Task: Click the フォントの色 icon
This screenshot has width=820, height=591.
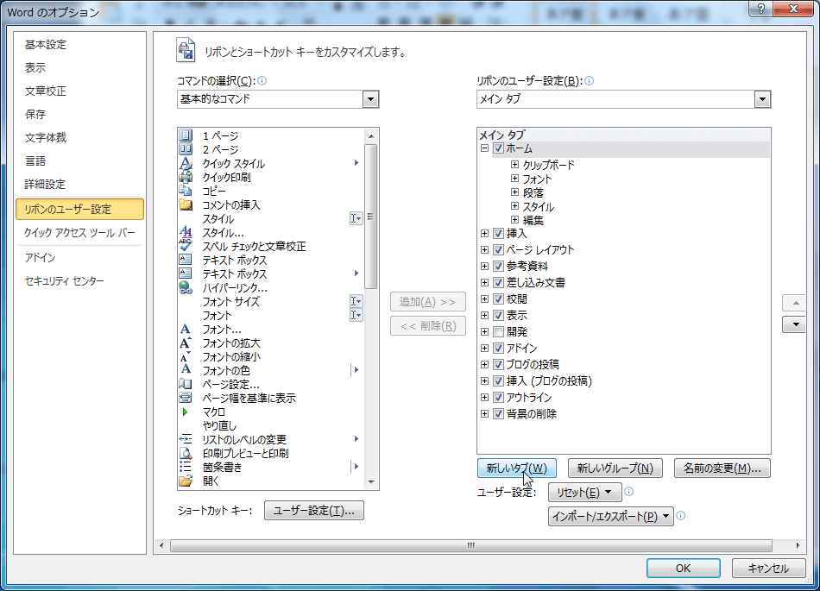Action: 186,370
